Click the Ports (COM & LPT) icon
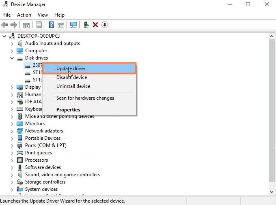 20,145
